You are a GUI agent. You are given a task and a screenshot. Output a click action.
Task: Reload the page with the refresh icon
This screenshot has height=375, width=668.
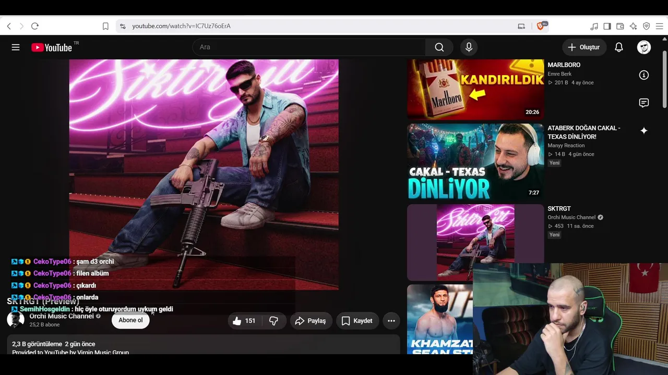[x=35, y=26]
